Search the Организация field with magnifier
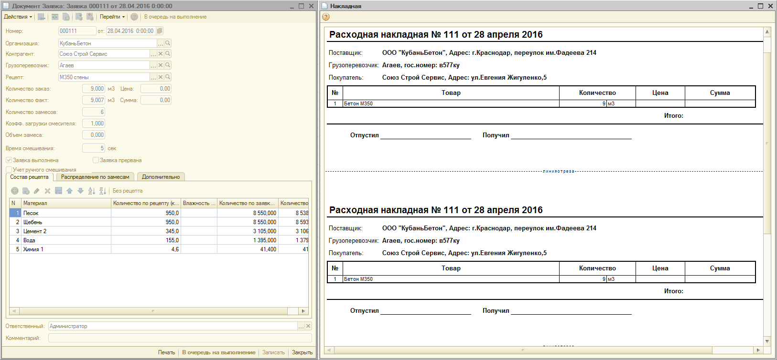The width and height of the screenshot is (777, 360). (168, 43)
